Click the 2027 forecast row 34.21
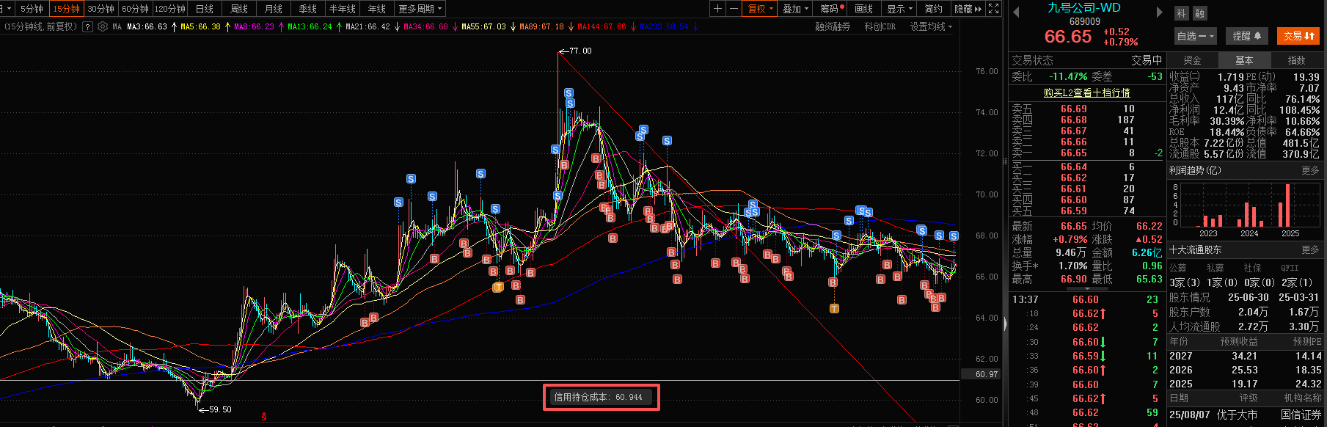 (1244, 356)
